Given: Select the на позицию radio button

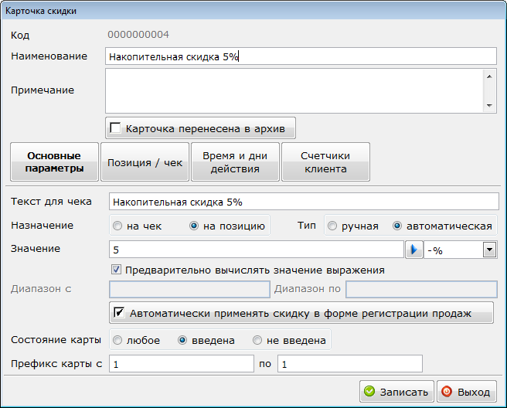Looking at the screenshot, I should click(x=194, y=226).
